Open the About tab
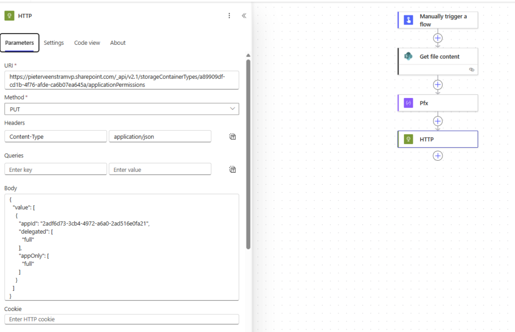The height and width of the screenshot is (332, 515). coord(118,43)
